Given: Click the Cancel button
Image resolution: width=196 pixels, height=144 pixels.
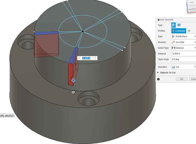Looking at the screenshot, I should click(x=193, y=79).
